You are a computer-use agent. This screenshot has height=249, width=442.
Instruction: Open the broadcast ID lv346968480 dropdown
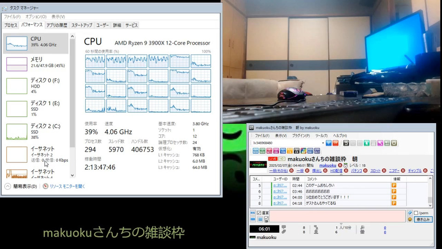323,143
